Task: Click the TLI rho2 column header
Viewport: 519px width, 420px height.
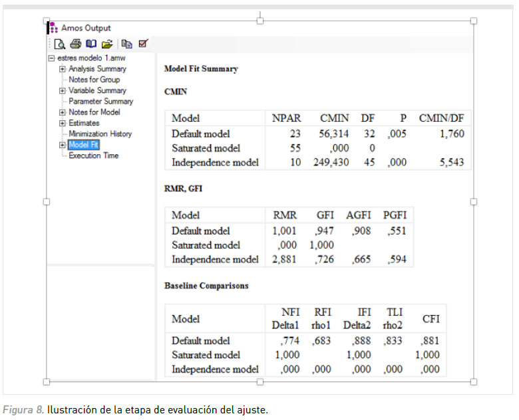Action: (x=393, y=319)
